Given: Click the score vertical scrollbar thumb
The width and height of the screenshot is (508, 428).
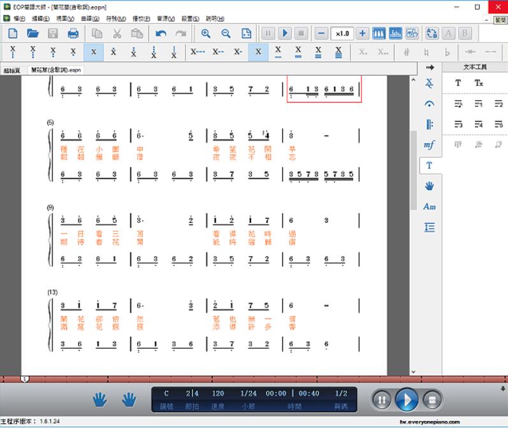Looking at the screenshot, I should click(414, 170).
